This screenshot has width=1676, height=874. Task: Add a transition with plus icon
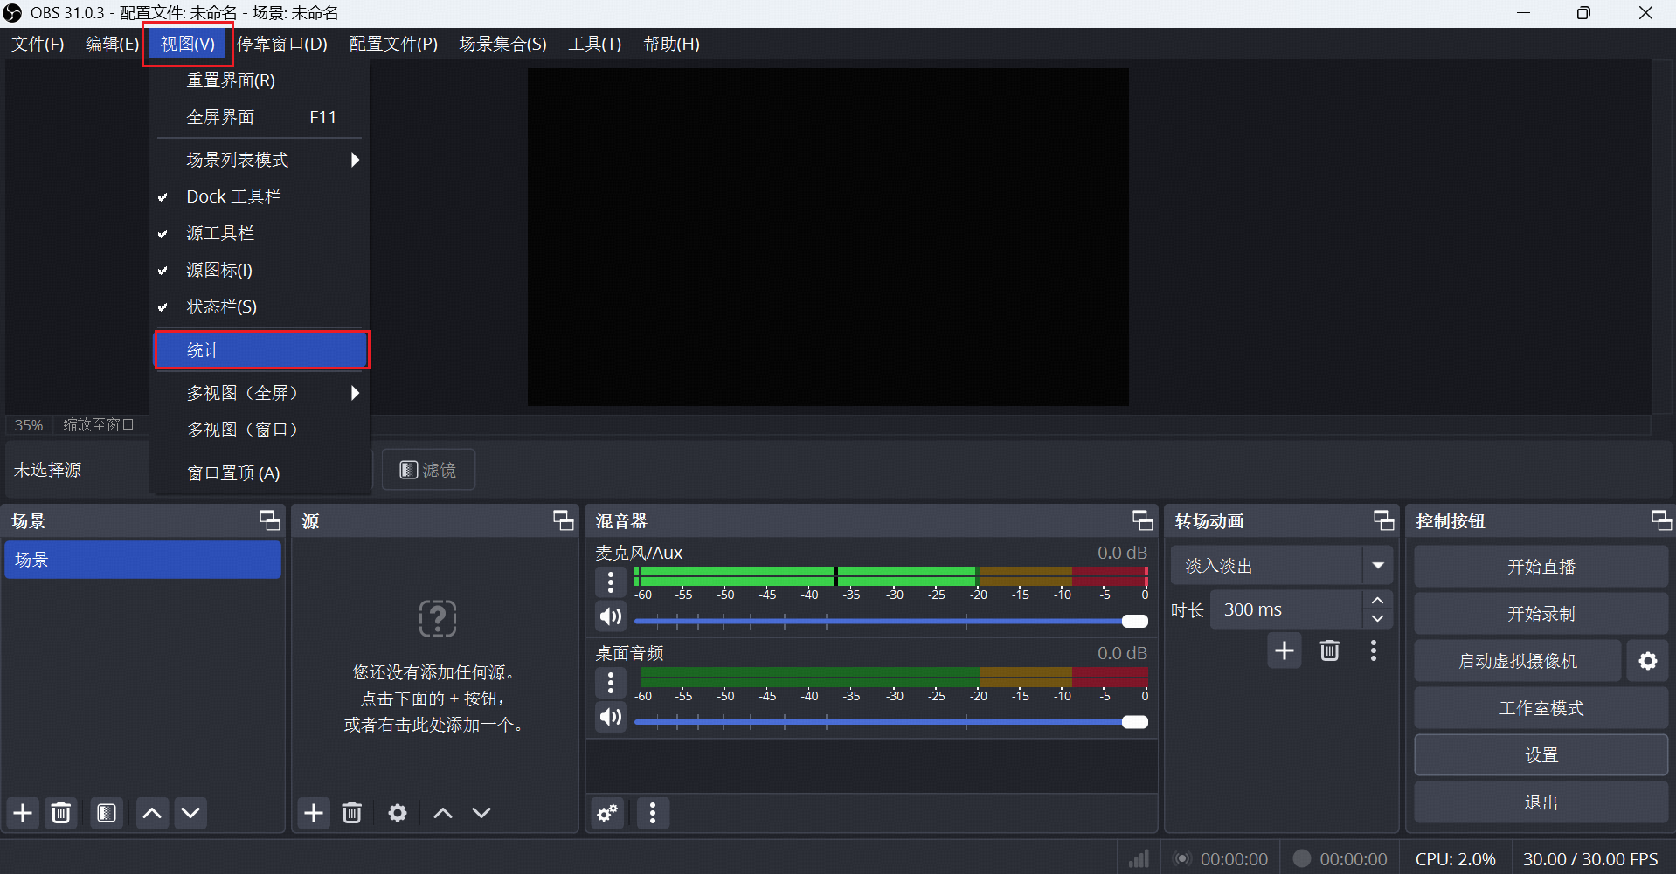(1285, 650)
